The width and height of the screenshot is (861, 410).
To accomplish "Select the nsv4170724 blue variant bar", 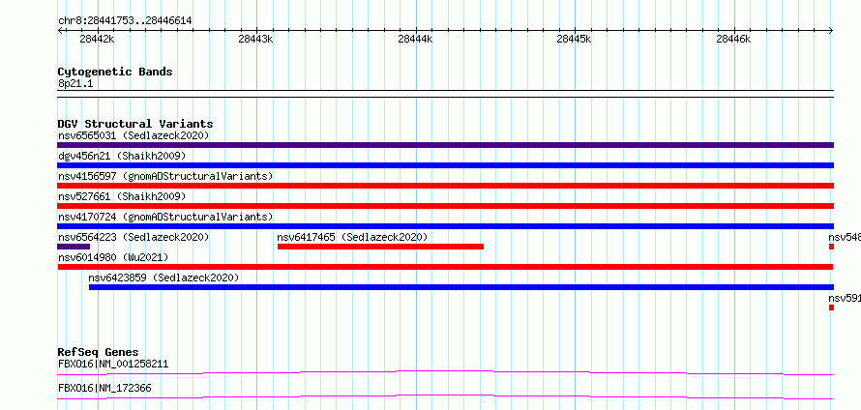I will pyautogui.click(x=445, y=226).
